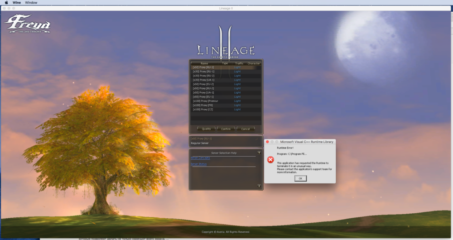Cancel the server selection
Screen dimensions: 453x240
coord(245,129)
